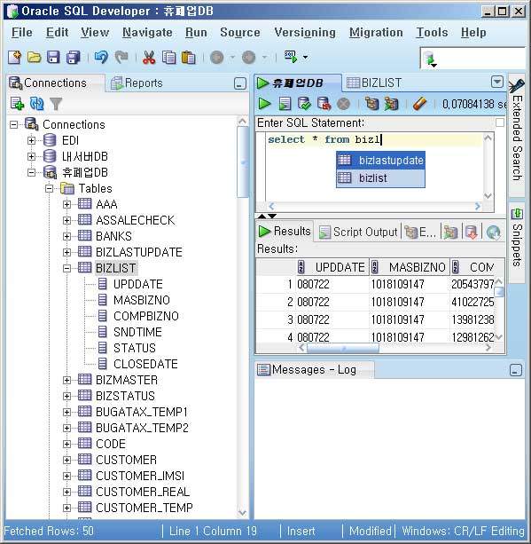This screenshot has height=544, width=531.
Task: Open the Navigate menu
Action: 147,32
